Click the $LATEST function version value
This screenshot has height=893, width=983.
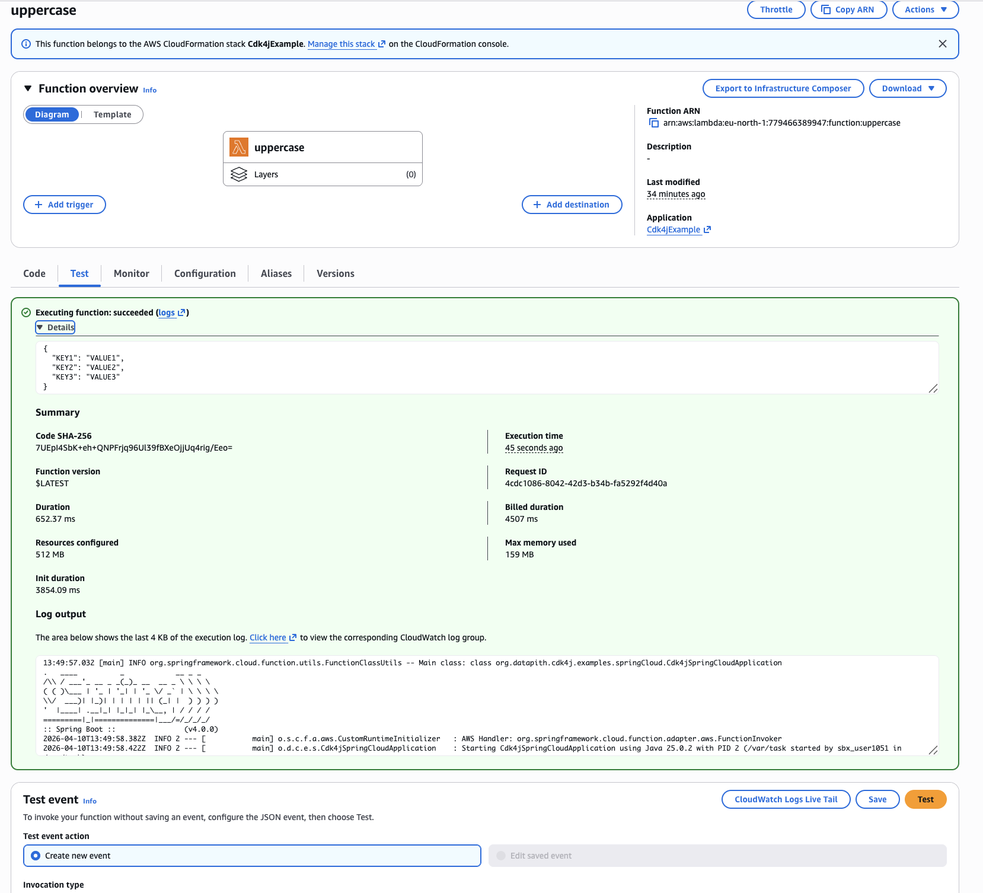click(x=52, y=483)
